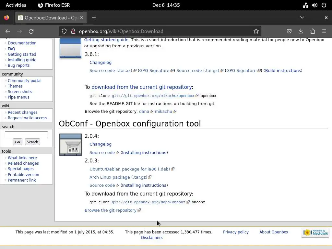This screenshot has height=249, width=332.
Task: Browse the dana git repository
Action: tap(144, 112)
